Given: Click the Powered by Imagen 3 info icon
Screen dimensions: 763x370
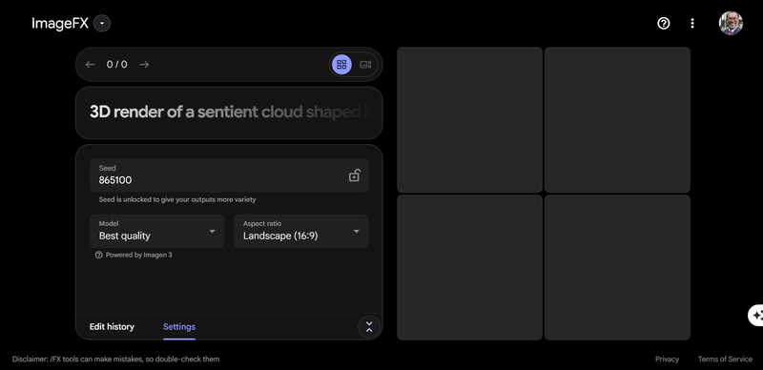Looking at the screenshot, I should tap(99, 255).
